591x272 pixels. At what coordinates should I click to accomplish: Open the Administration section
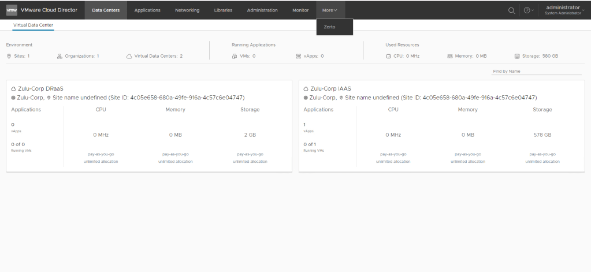(262, 10)
